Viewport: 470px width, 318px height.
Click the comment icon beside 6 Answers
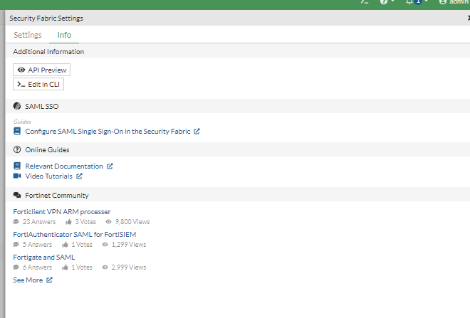click(x=16, y=267)
